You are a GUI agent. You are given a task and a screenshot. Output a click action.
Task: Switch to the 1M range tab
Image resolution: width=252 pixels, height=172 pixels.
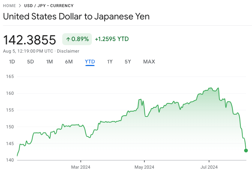click(49, 62)
